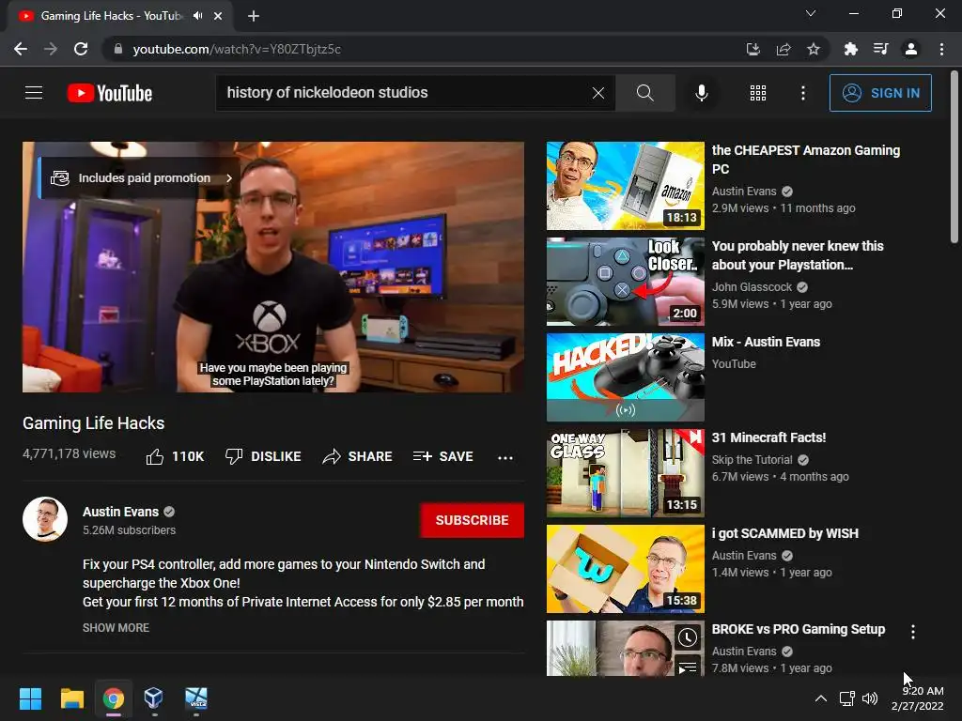This screenshot has height=721, width=962.
Task: Open Chrome tab search dropdown arrow
Action: pyautogui.click(x=811, y=13)
